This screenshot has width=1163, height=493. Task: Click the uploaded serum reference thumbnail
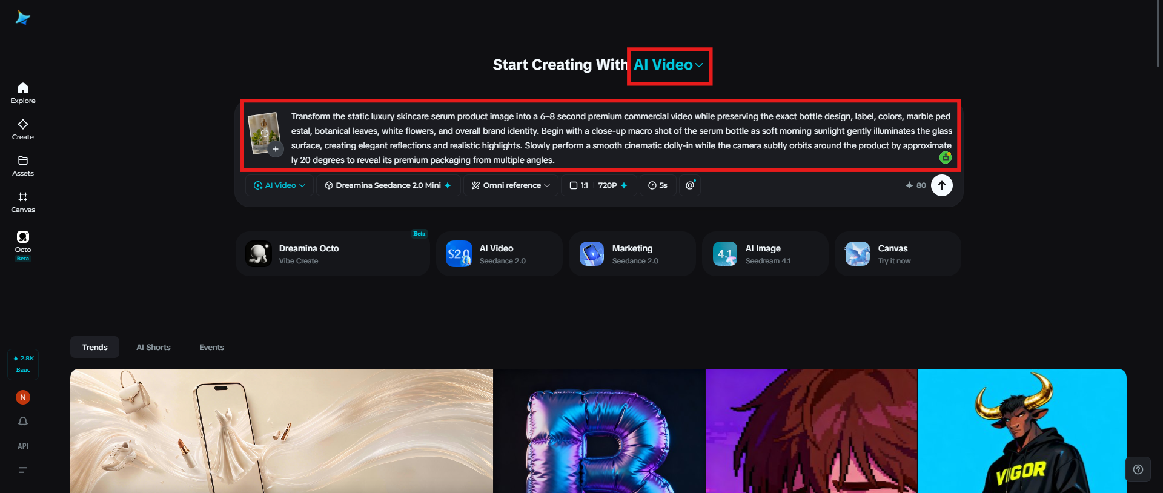point(264,133)
